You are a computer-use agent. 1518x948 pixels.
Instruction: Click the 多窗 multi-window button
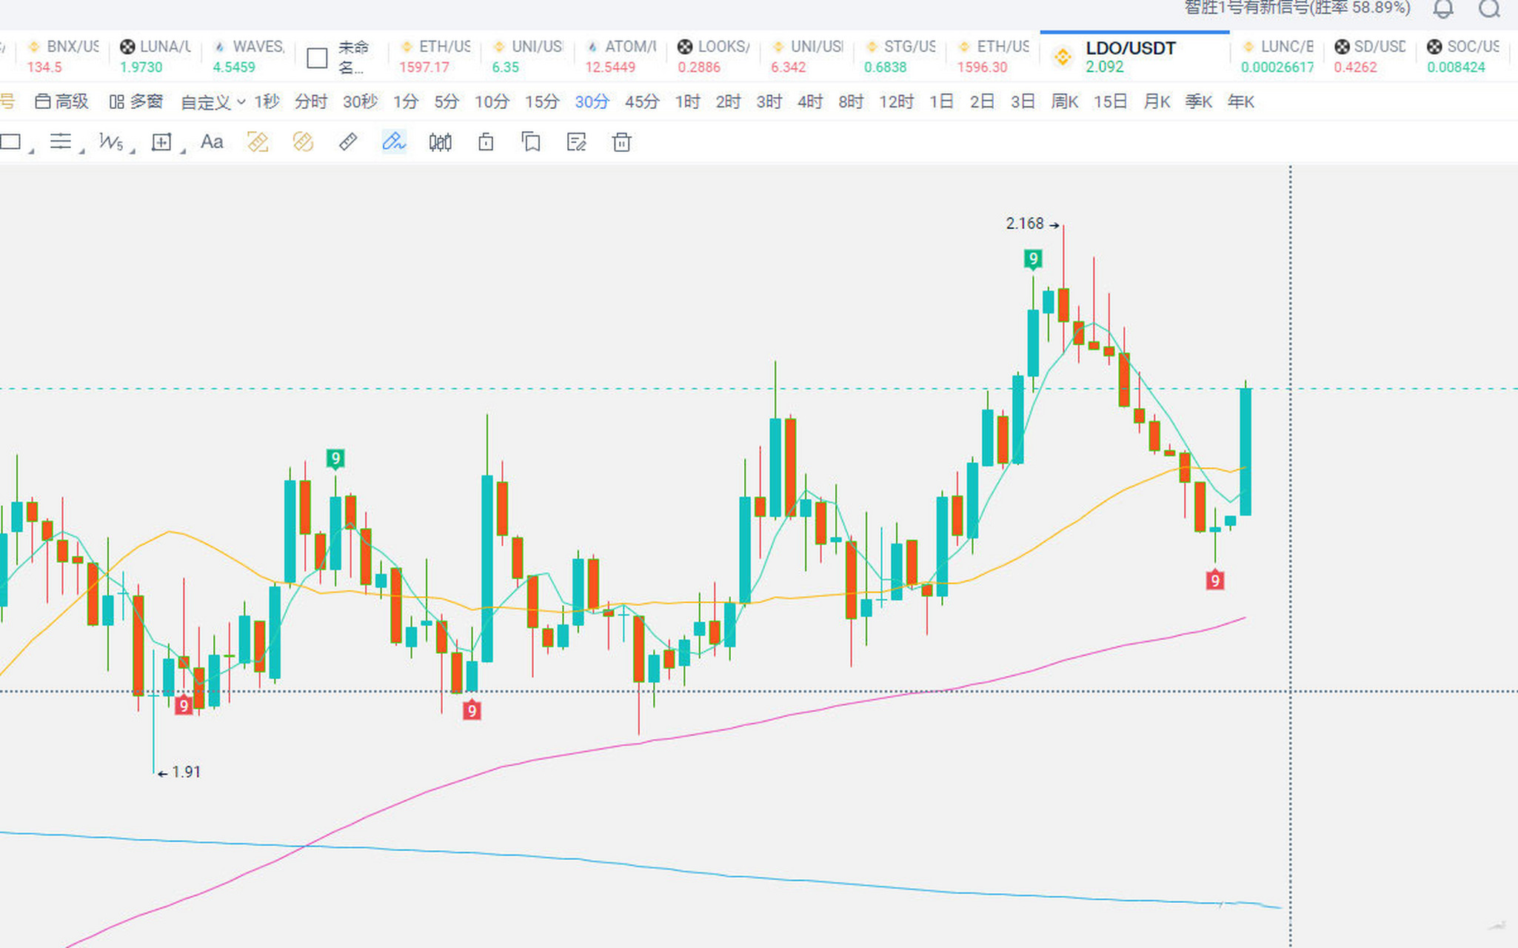click(136, 101)
